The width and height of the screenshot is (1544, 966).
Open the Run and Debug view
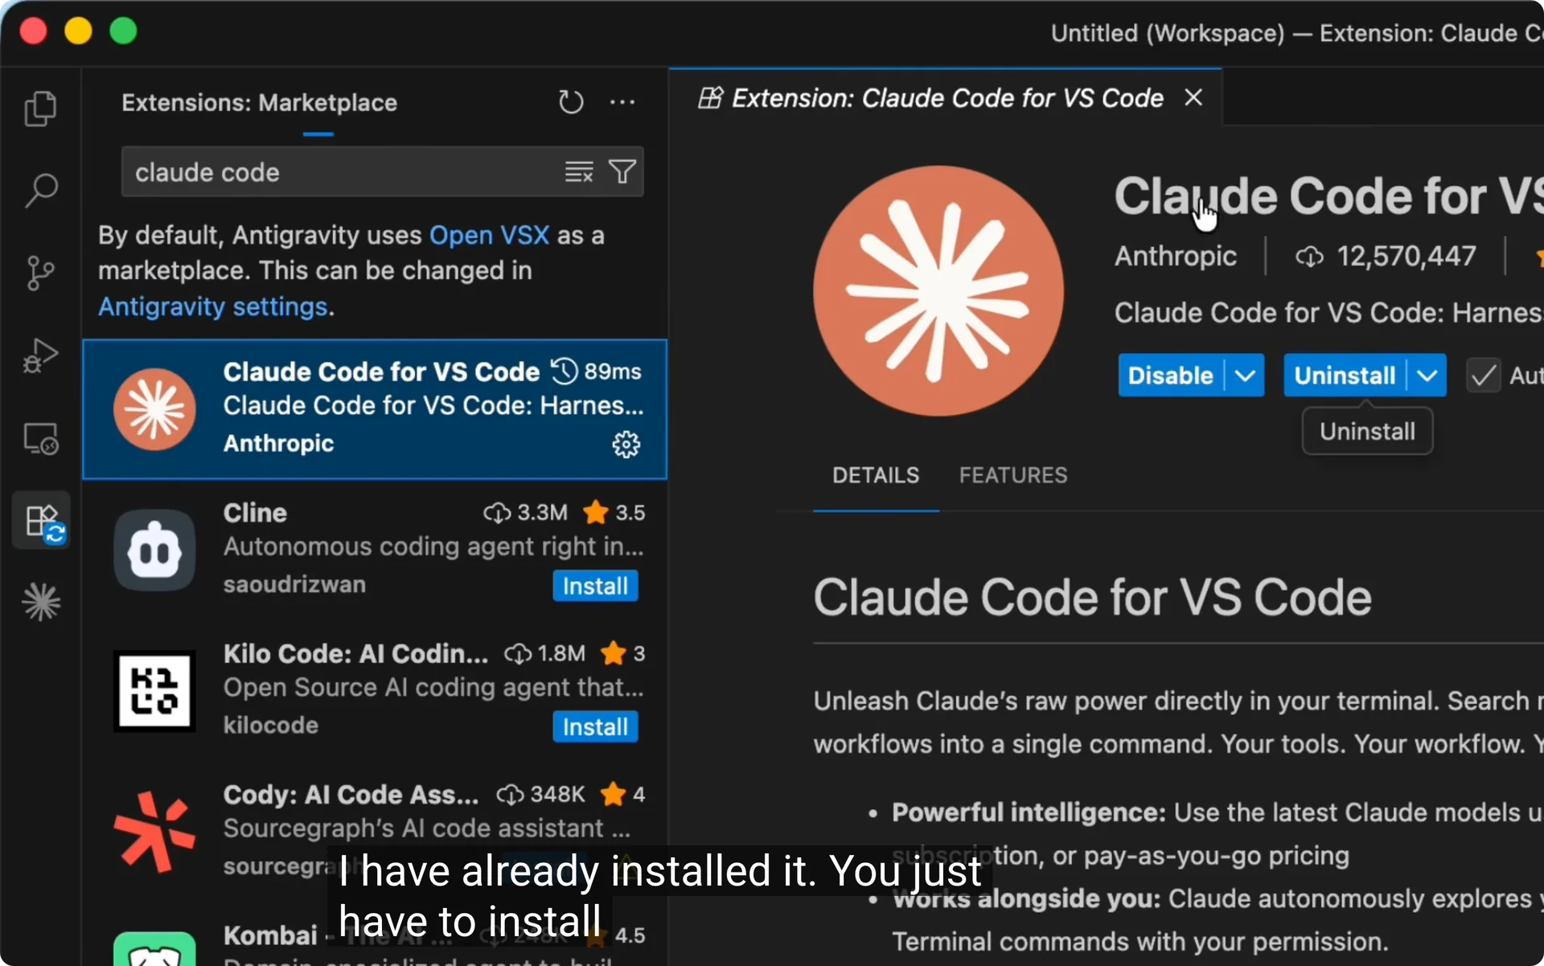pyautogui.click(x=41, y=356)
